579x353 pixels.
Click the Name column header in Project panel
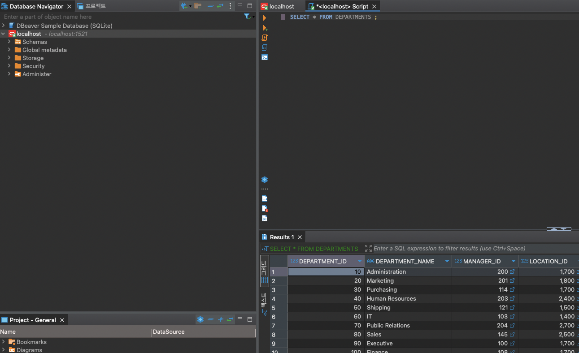[x=76, y=332]
